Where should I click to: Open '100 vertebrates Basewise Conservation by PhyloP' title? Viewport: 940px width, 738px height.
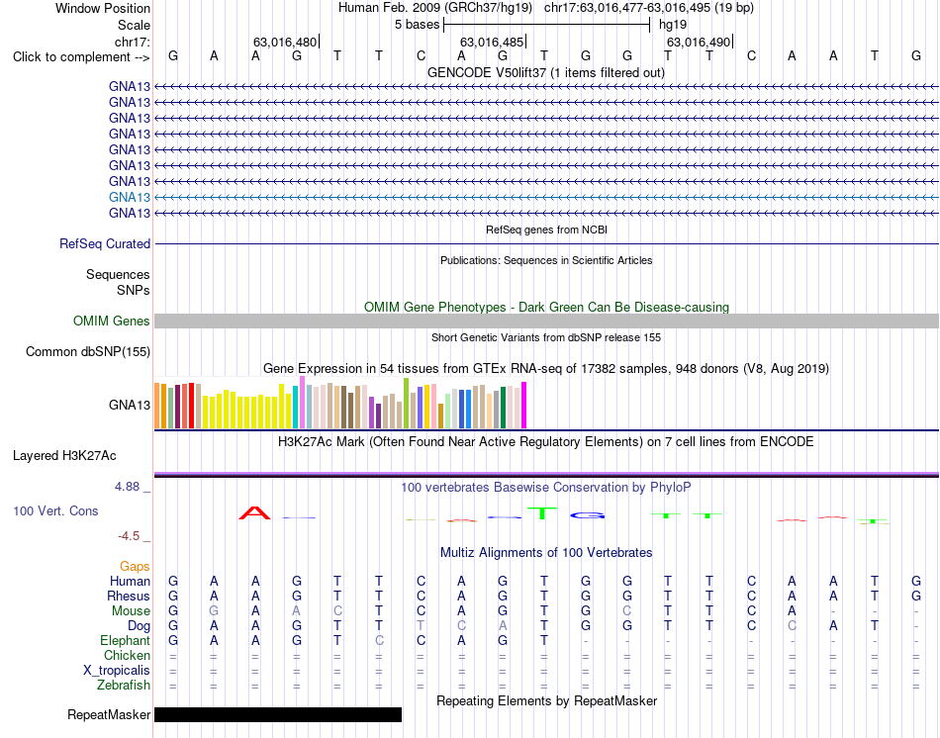(546, 488)
